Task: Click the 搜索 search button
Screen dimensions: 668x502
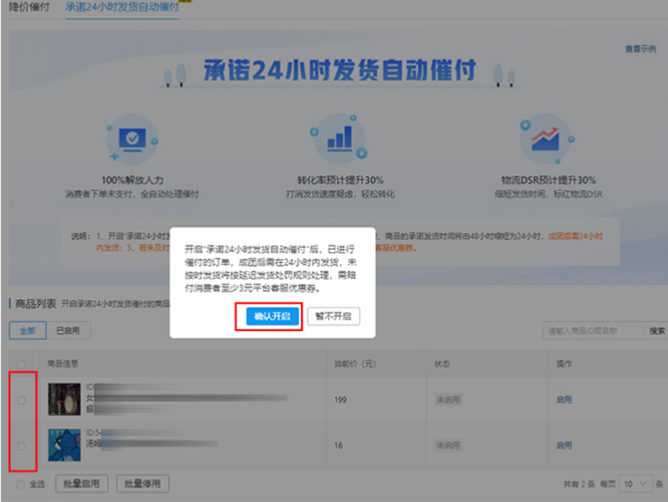Action: (x=656, y=331)
